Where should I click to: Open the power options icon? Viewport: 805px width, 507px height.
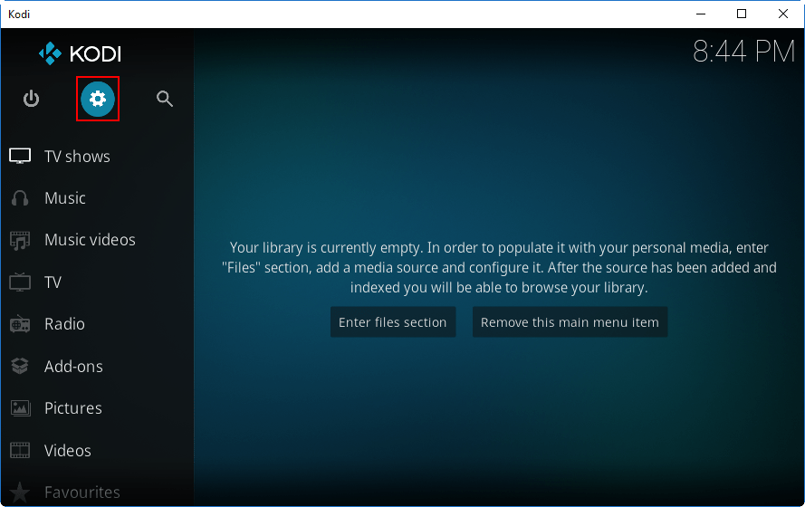[x=31, y=99]
